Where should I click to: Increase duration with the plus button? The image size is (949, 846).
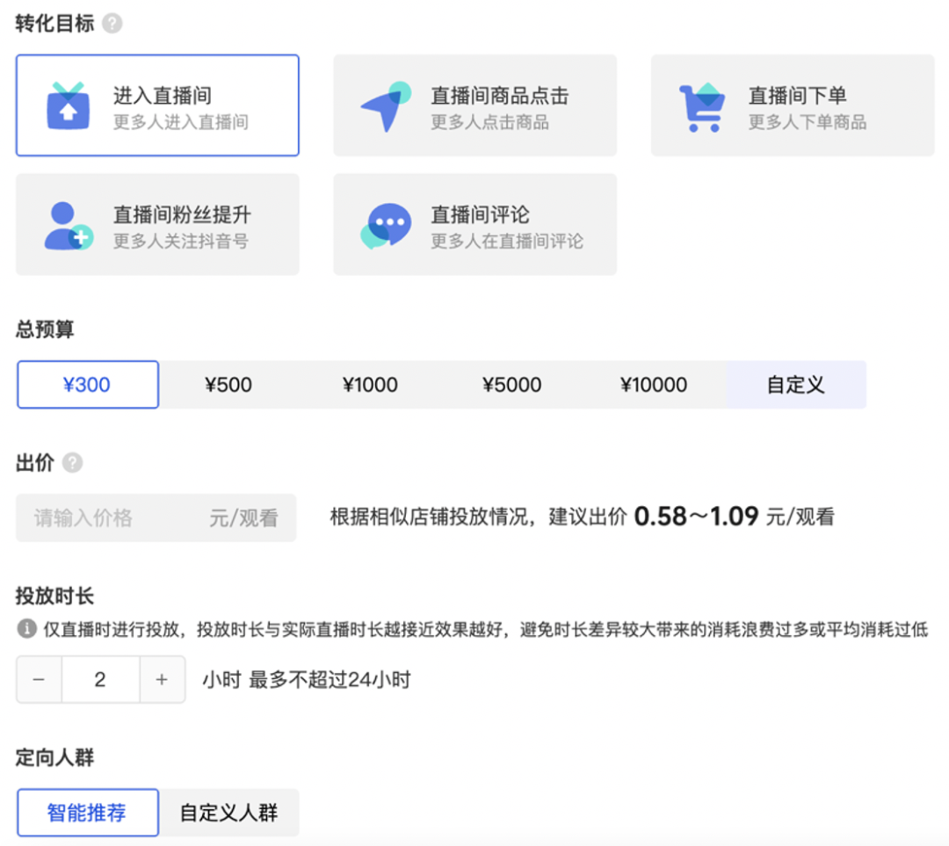coord(162,680)
